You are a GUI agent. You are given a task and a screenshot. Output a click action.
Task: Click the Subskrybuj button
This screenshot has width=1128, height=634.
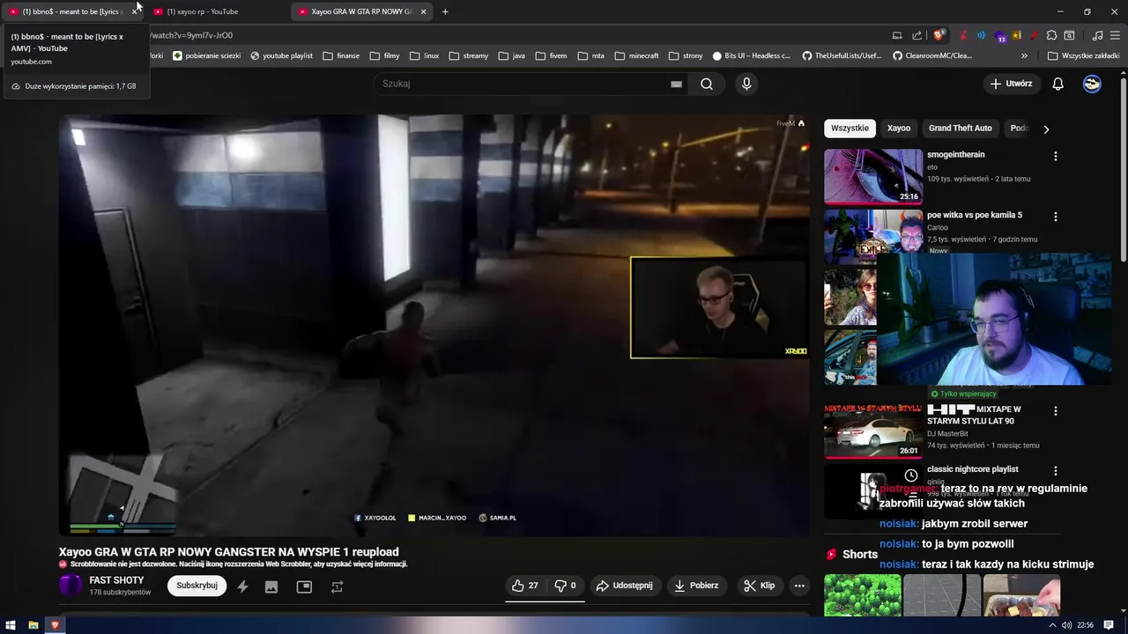(197, 586)
